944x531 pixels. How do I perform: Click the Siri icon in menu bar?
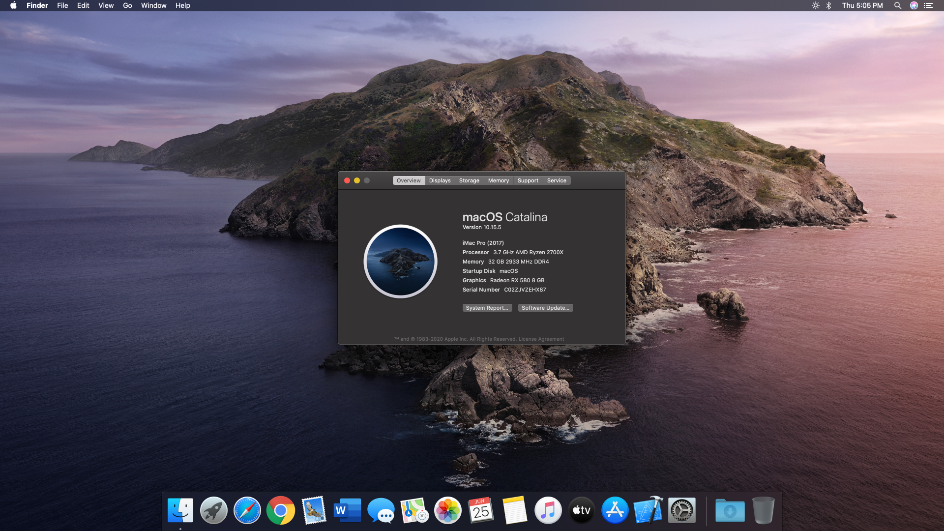(x=914, y=5)
